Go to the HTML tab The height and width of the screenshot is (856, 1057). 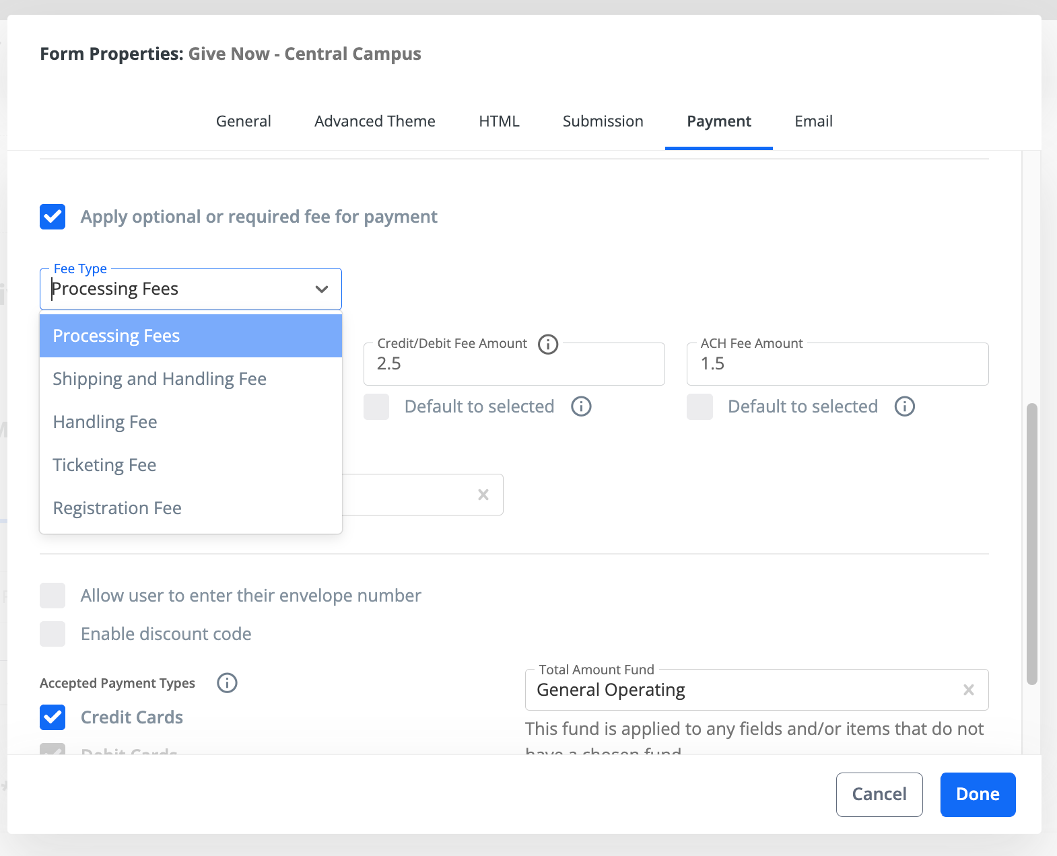[500, 121]
